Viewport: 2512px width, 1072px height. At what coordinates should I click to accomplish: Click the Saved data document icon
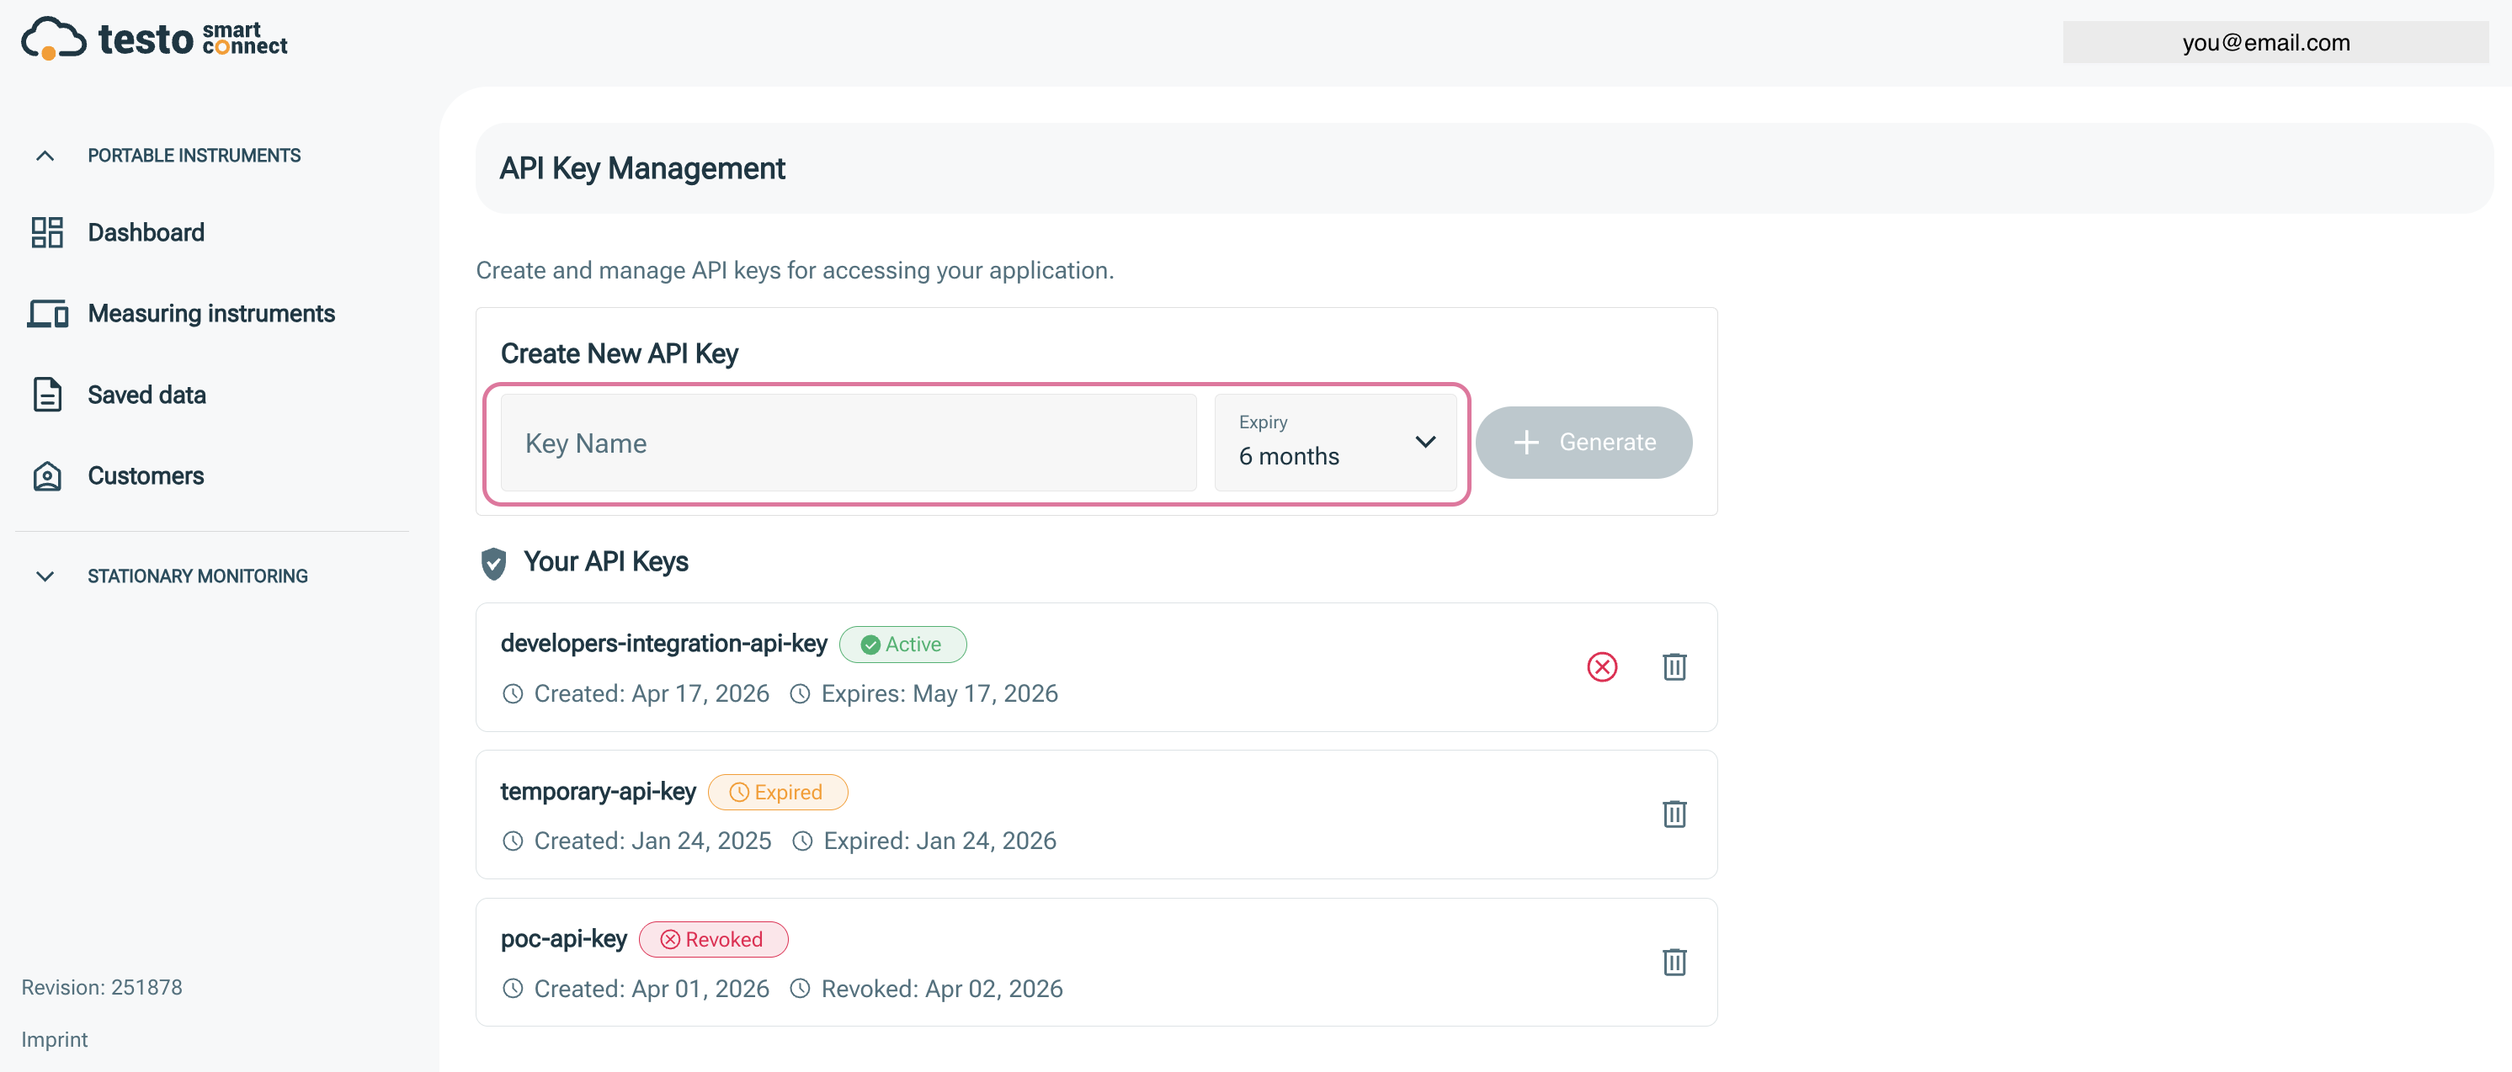[x=47, y=395]
